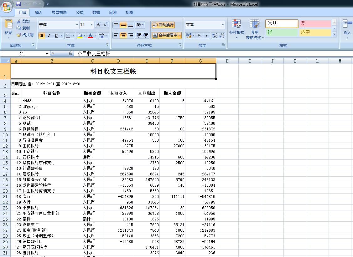Toggle italic formatting
The width and height of the screenshot is (353, 257).
pos(49,36)
